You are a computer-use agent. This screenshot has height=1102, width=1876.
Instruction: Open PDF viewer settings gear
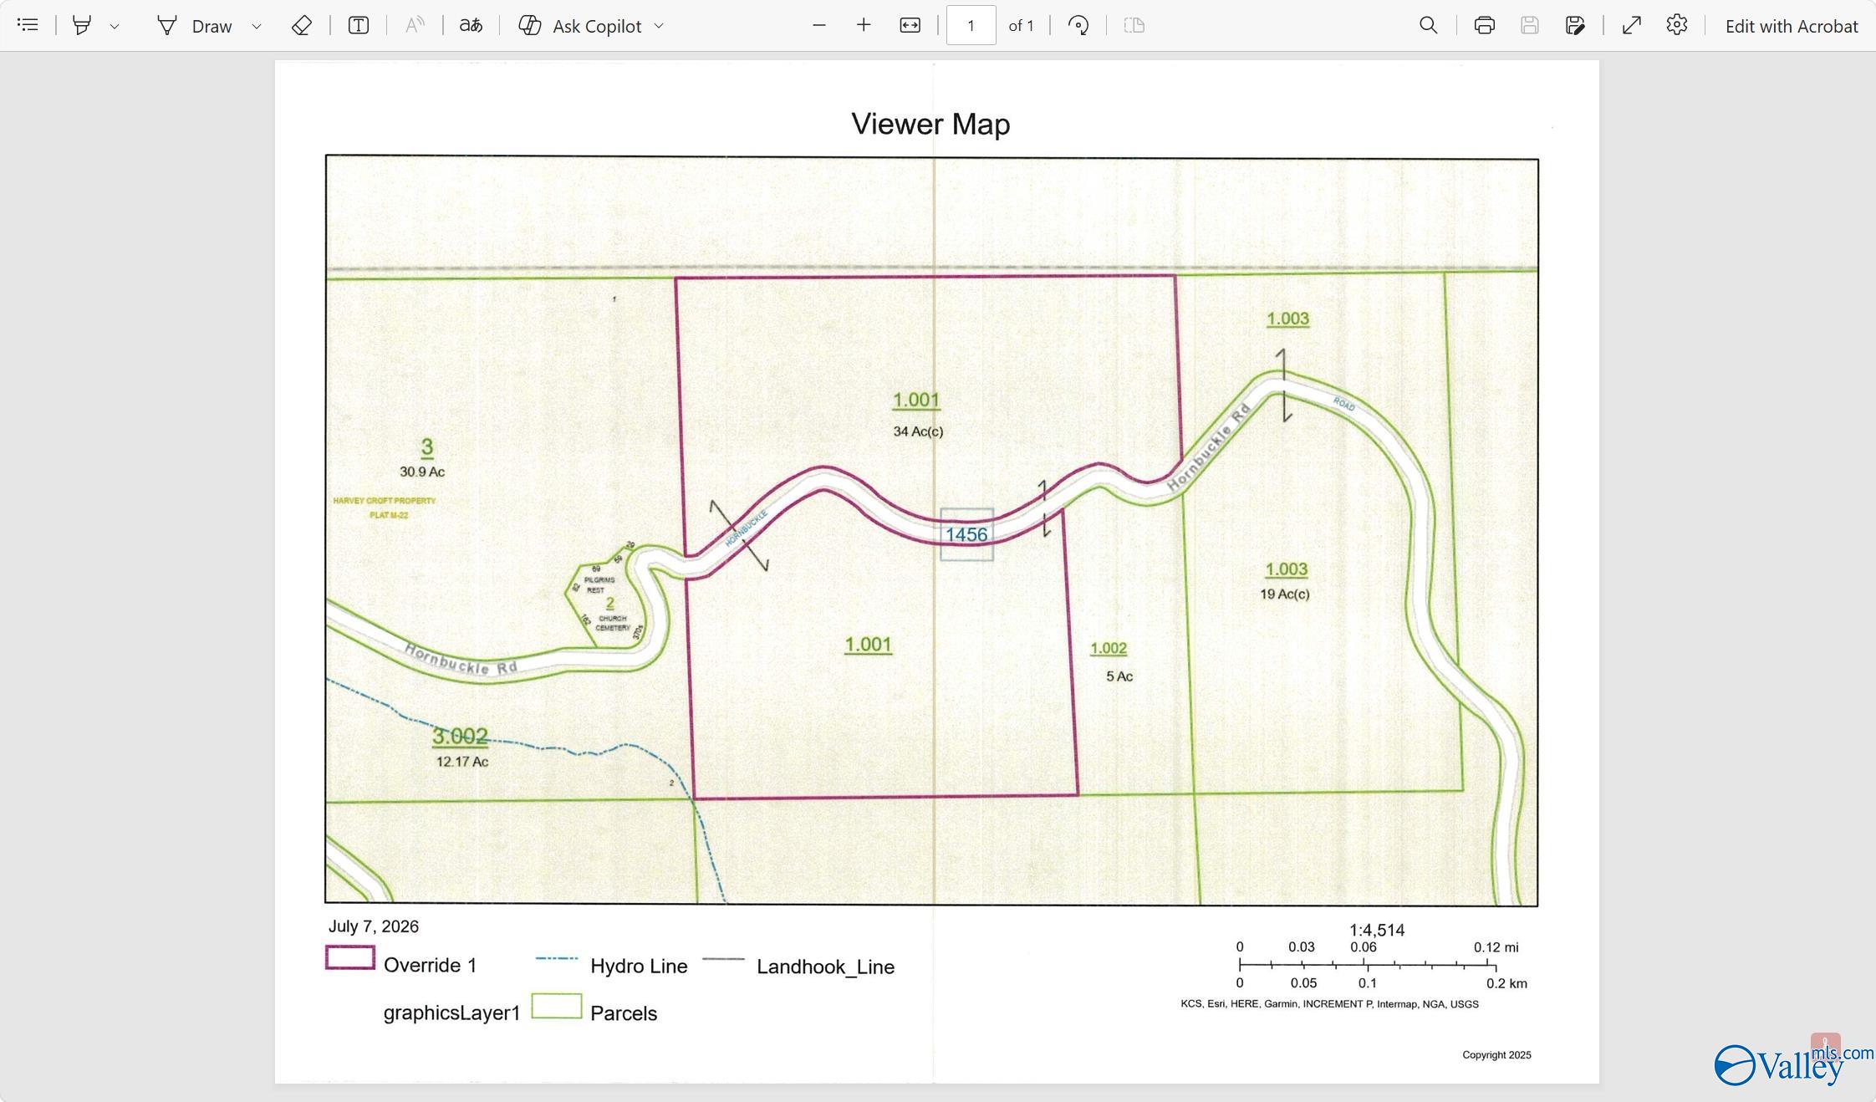(x=1677, y=25)
